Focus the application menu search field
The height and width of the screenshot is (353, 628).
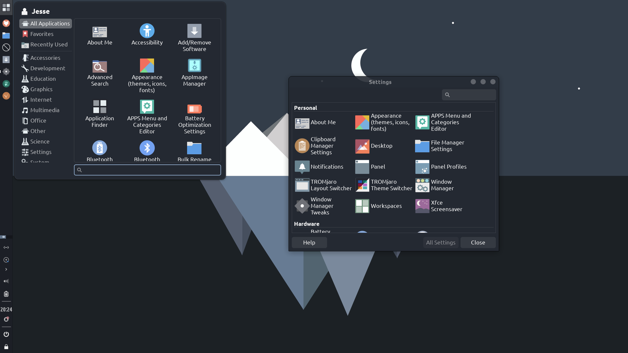coord(147,170)
